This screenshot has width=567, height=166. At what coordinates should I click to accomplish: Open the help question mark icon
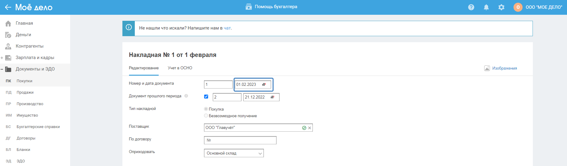tap(471, 7)
